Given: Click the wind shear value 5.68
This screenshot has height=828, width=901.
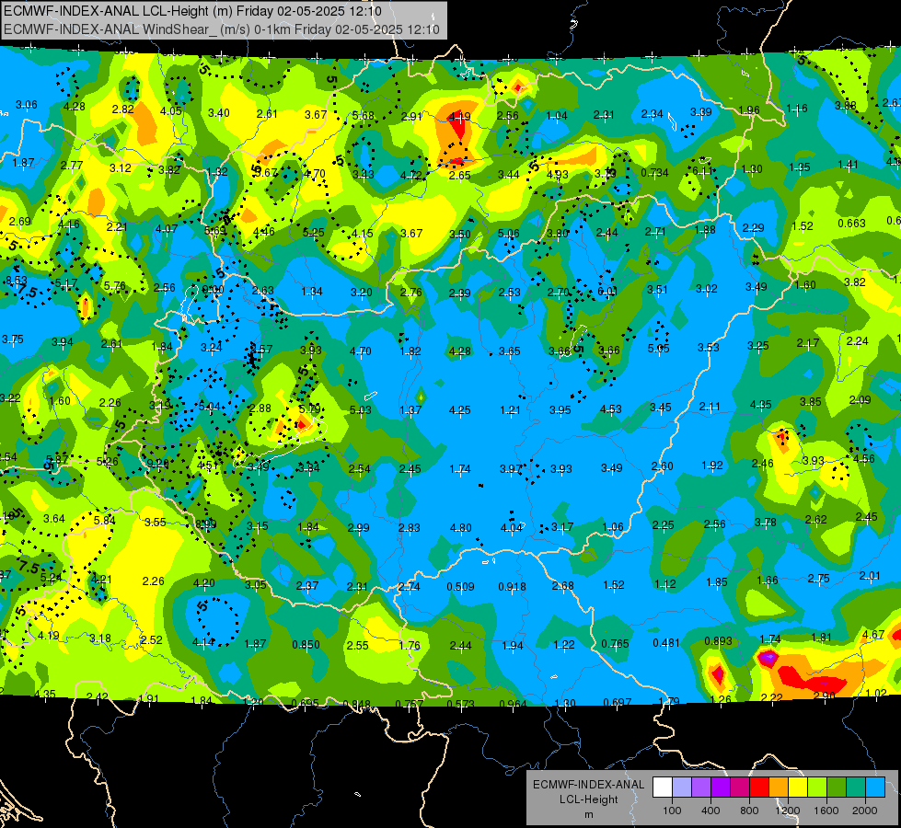Looking at the screenshot, I should (x=364, y=116).
